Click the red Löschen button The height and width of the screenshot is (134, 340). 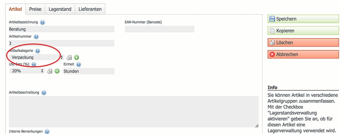(303, 43)
